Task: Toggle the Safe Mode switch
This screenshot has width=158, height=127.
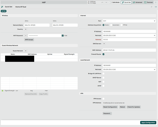Action: coord(110,2)
